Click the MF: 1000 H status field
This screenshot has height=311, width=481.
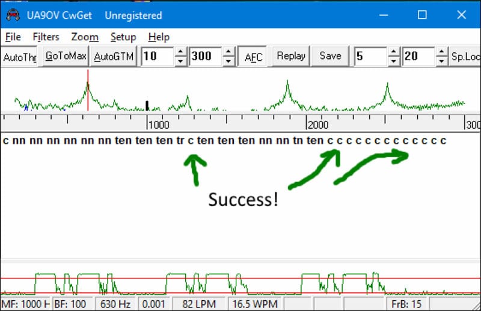click(x=25, y=304)
